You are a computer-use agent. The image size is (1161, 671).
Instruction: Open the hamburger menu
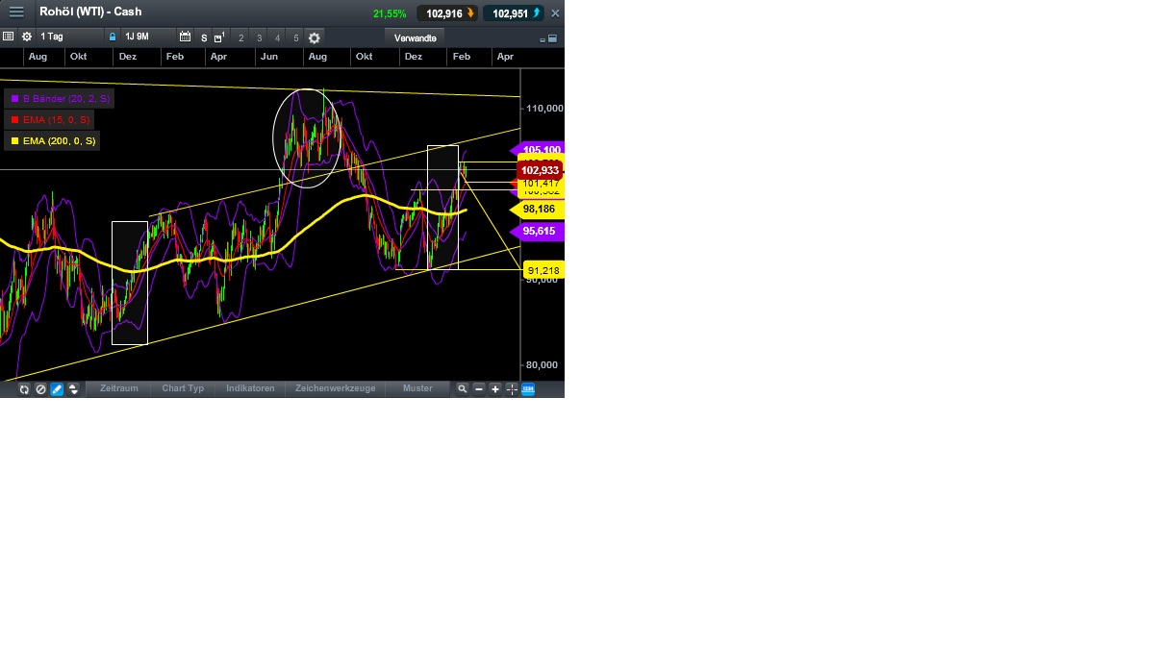[x=15, y=12]
